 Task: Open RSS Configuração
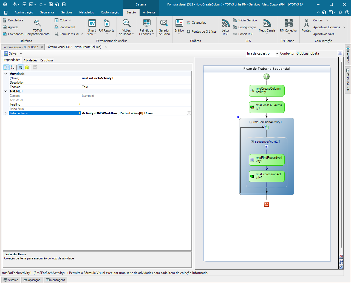coord(244,27)
